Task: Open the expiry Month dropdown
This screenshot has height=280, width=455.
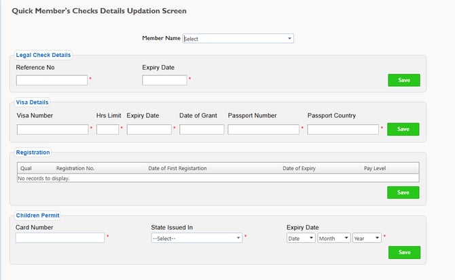Action: click(333, 238)
